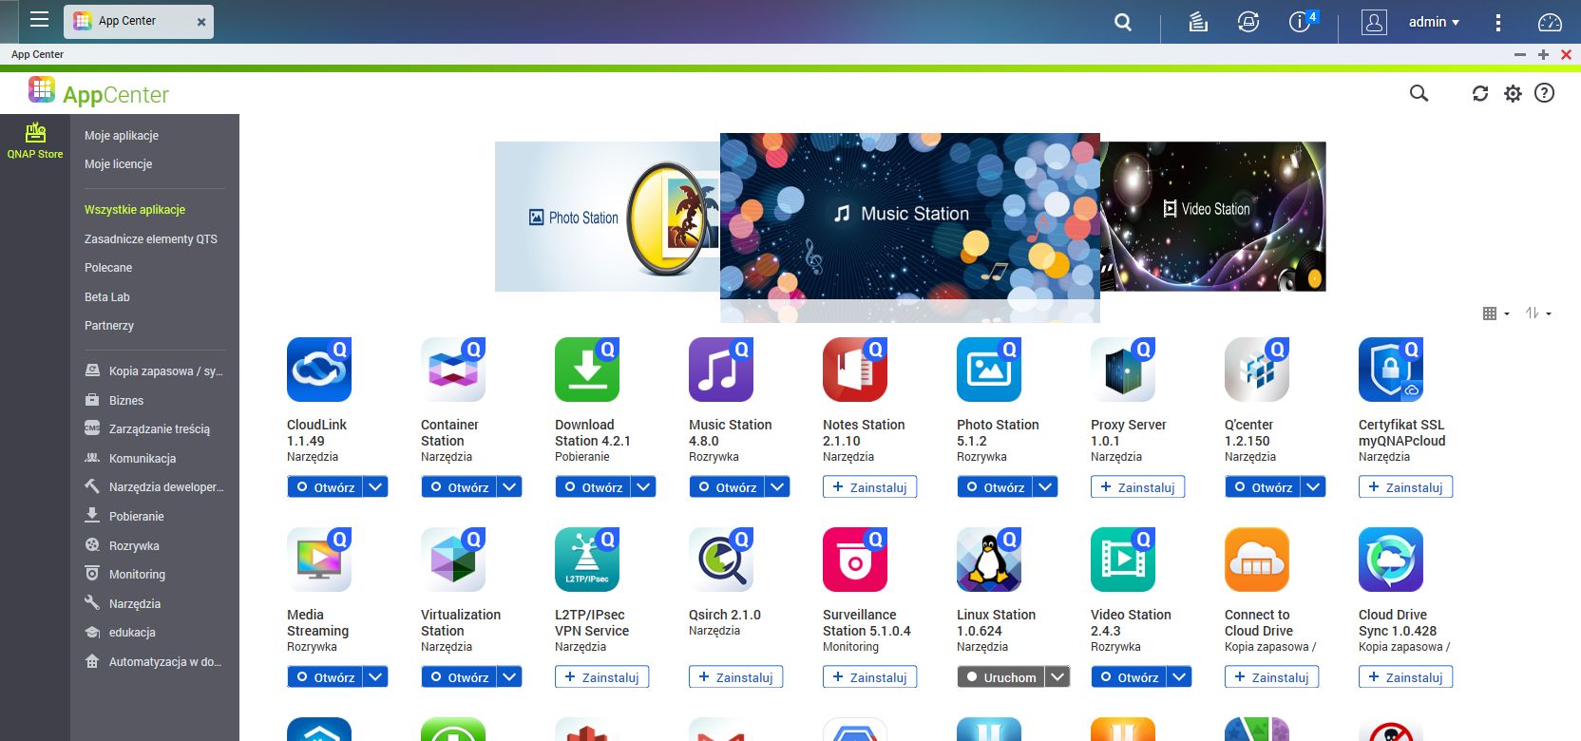The image size is (1581, 741).
Task: Expand the sort order dropdown
Action: [x=1538, y=313]
